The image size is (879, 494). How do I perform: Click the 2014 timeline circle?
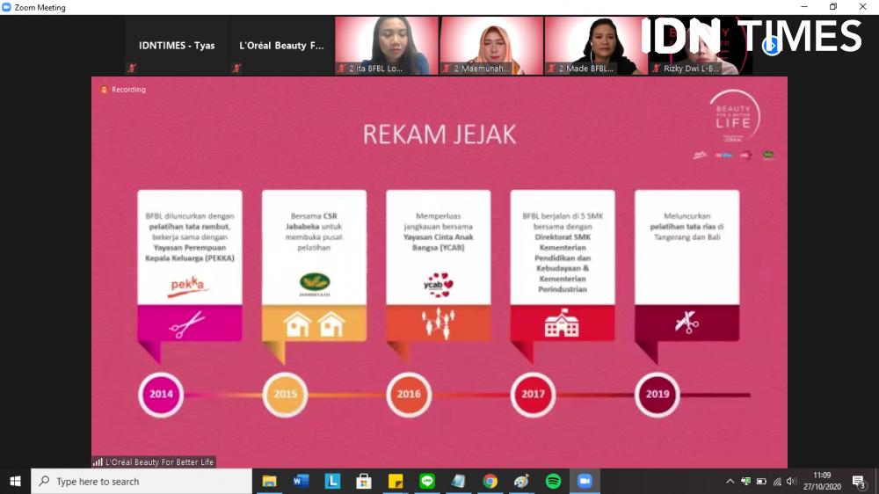[x=161, y=394]
